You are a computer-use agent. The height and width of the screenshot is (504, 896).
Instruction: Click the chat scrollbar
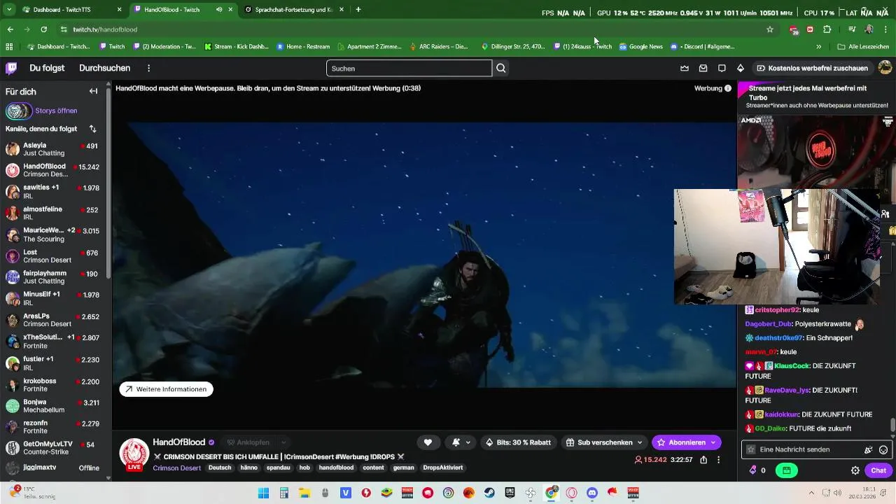[892, 425]
